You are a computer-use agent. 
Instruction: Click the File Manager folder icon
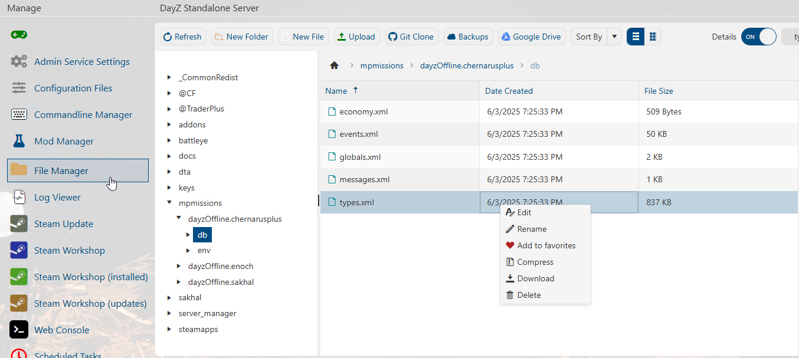[x=19, y=170]
